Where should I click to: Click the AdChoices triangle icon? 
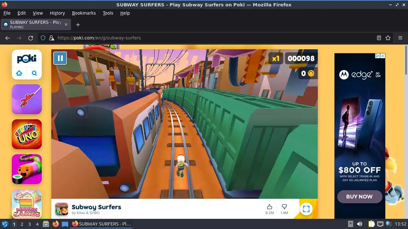coord(377,56)
